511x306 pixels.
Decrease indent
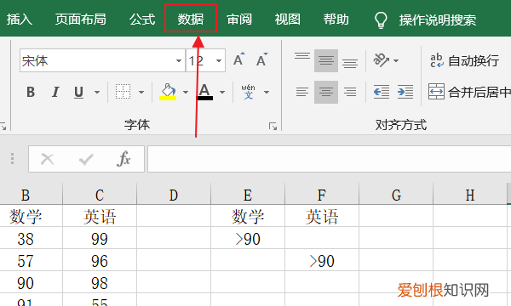point(382,92)
